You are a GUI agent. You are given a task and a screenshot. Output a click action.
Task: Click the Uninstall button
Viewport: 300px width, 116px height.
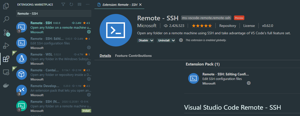tap(164, 40)
